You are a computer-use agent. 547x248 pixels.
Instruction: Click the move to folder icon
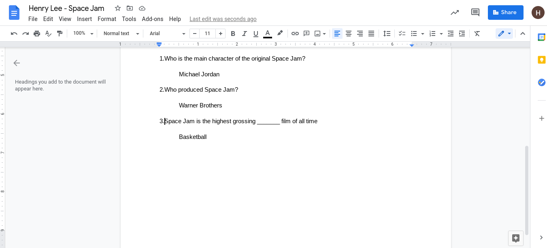130,8
